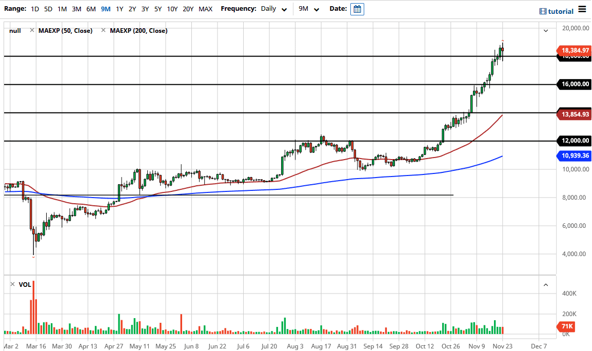Image resolution: width=592 pixels, height=351 pixels.
Task: Click the 12,000.00 horizontal line label
Action: tap(574, 141)
